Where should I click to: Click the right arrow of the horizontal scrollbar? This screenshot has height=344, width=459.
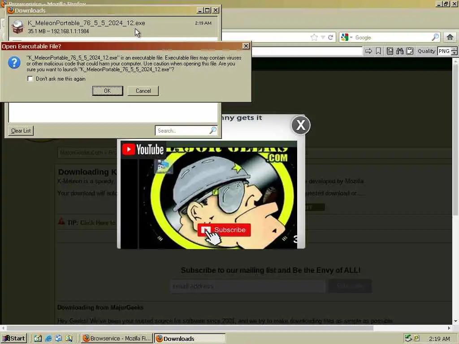449,328
